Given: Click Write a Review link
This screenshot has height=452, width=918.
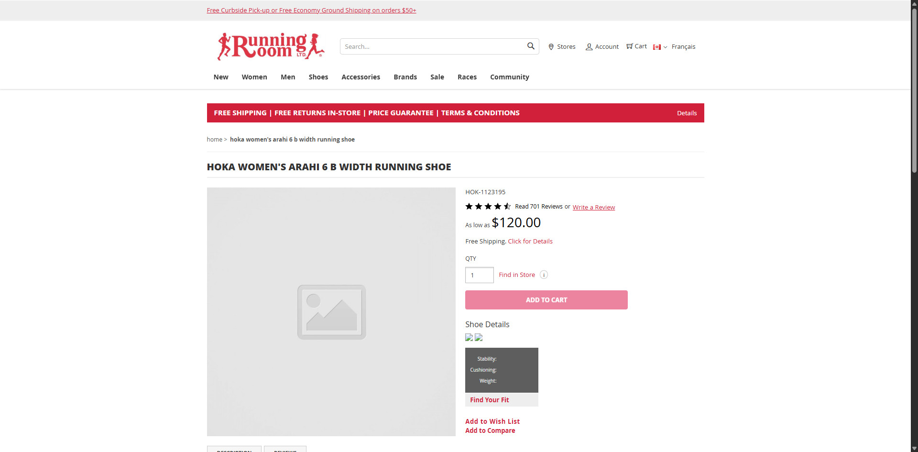Looking at the screenshot, I should click(594, 207).
